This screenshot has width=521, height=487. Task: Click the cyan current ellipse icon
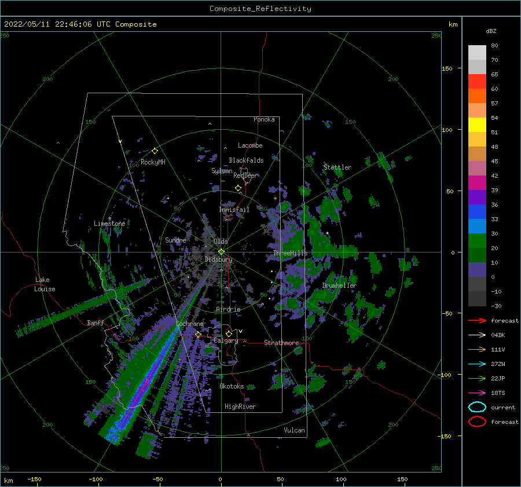[x=477, y=407]
